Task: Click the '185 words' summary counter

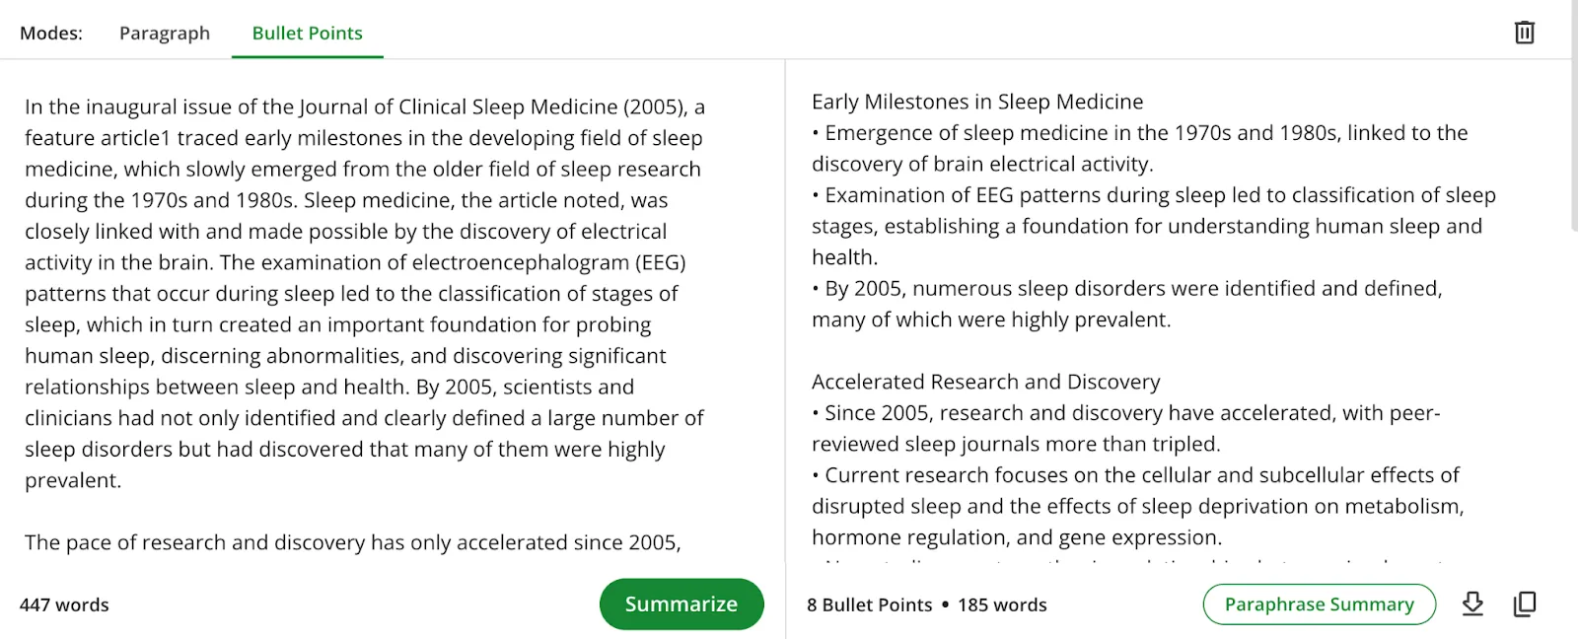Action: tap(1002, 604)
